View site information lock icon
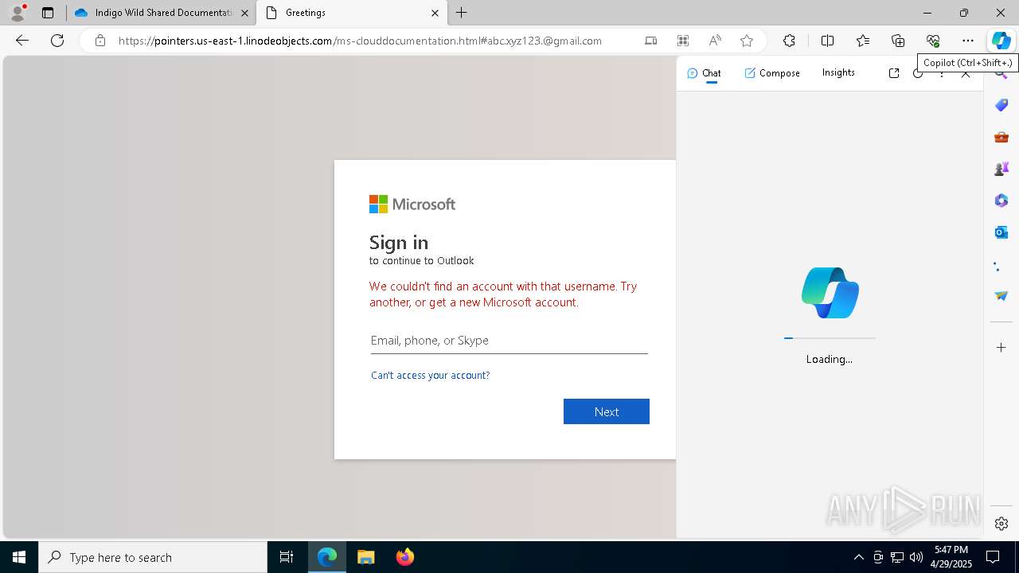Viewport: 1019px width, 573px height. pos(100,41)
